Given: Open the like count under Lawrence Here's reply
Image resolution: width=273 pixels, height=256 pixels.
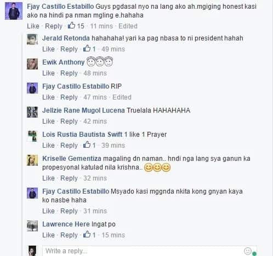Looking at the screenshot, I should [89, 235].
